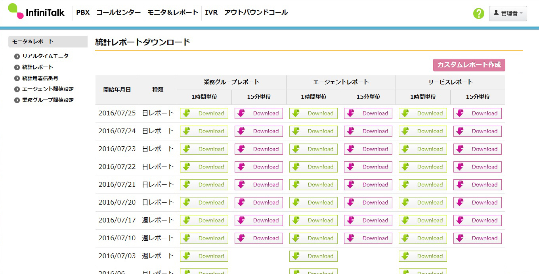This screenshot has width=539, height=274.
Task: Click the green help question mark icon
Action: point(479,13)
